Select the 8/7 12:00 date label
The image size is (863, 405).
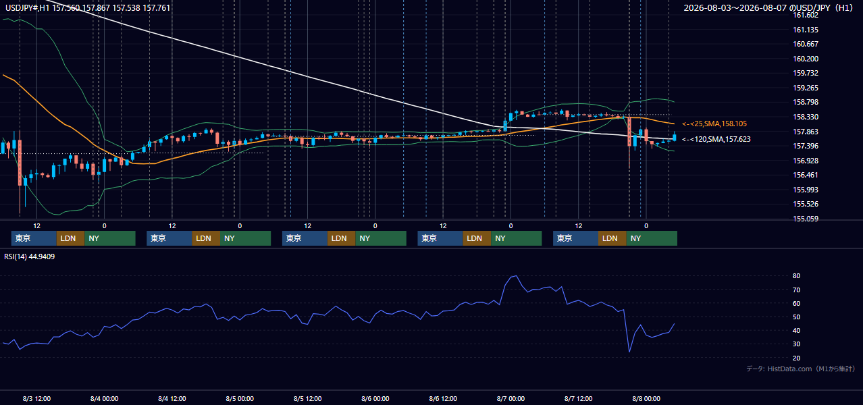point(578,398)
